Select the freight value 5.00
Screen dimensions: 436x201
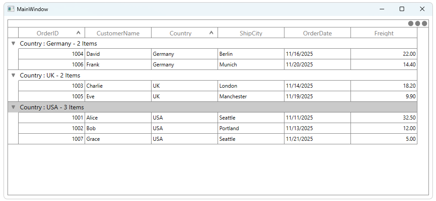(x=384, y=139)
